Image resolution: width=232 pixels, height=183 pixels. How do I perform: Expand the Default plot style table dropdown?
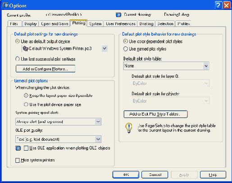coord(206,66)
